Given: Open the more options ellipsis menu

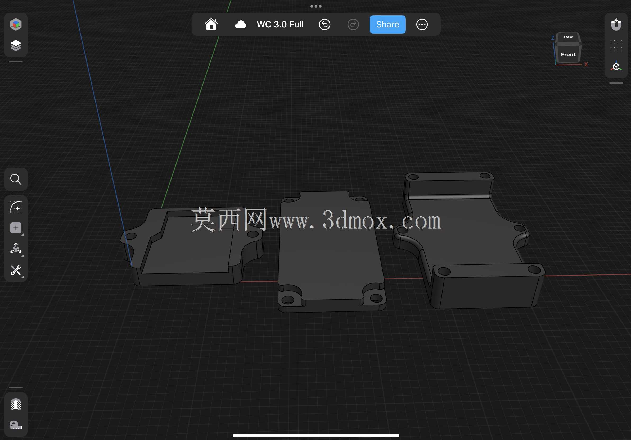Looking at the screenshot, I should pos(422,24).
